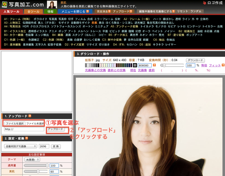Click the help icon next to the 808080 color field

pyautogui.click(x=155, y=65)
